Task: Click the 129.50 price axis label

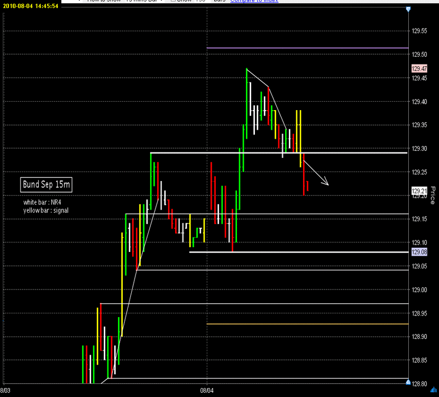Action: point(419,55)
